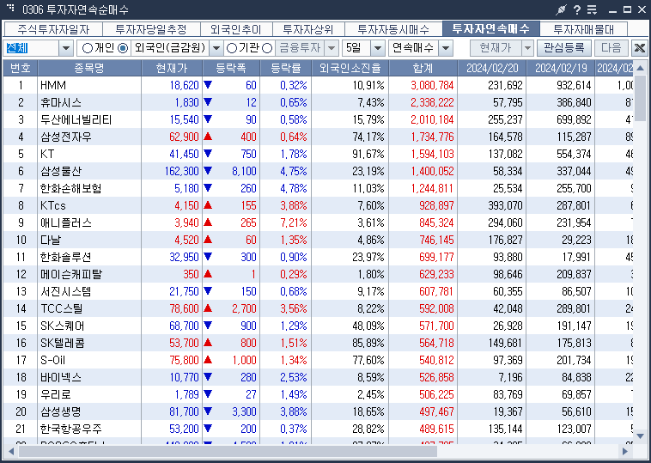The width and height of the screenshot is (651, 463).
Task: Open the 연속매수 dropdown
Action: tap(446, 48)
